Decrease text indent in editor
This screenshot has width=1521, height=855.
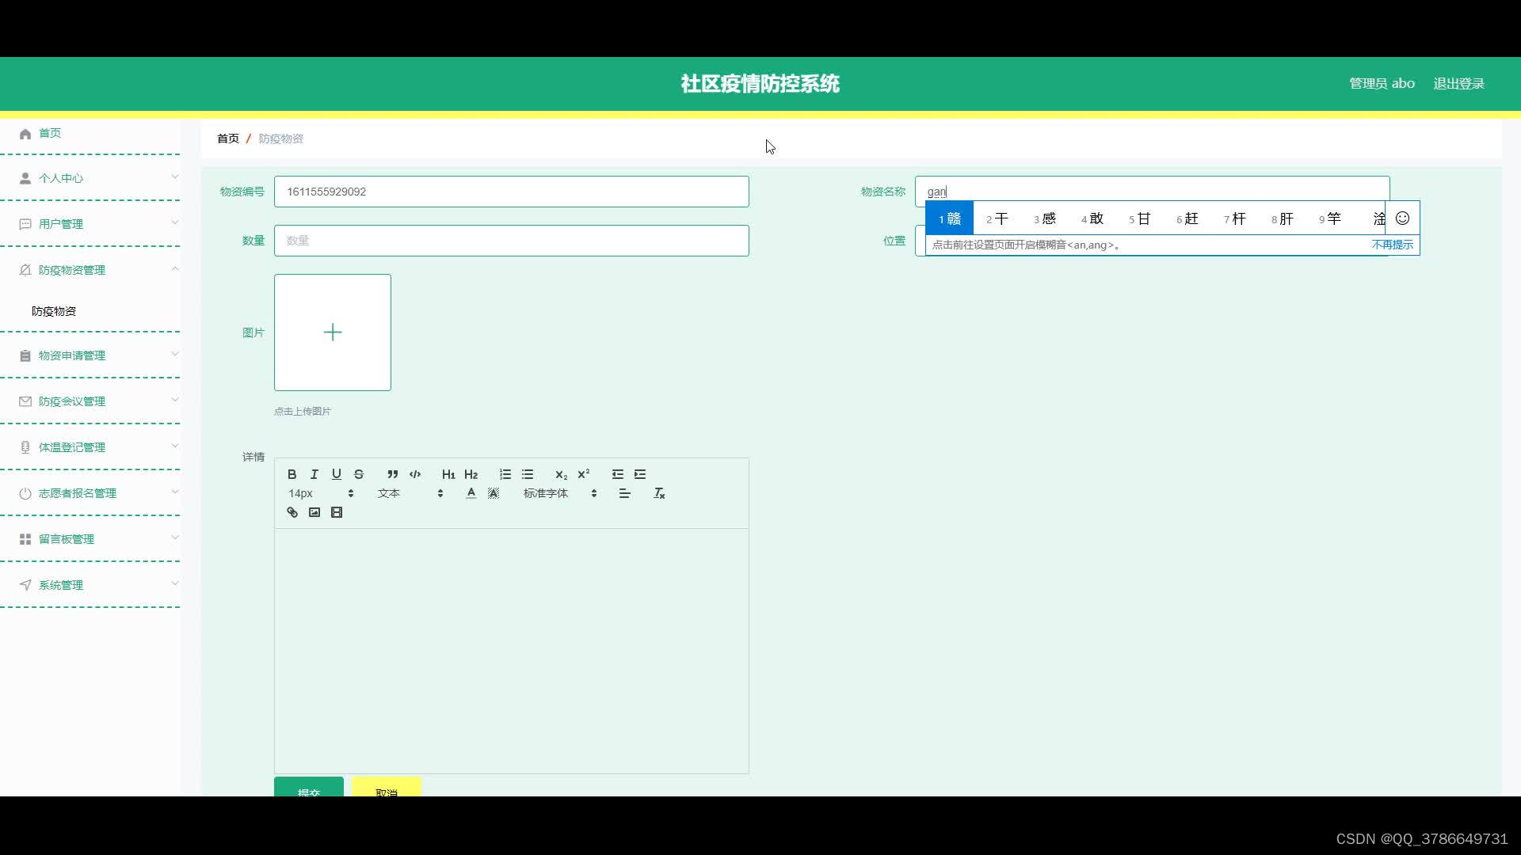[x=617, y=474]
